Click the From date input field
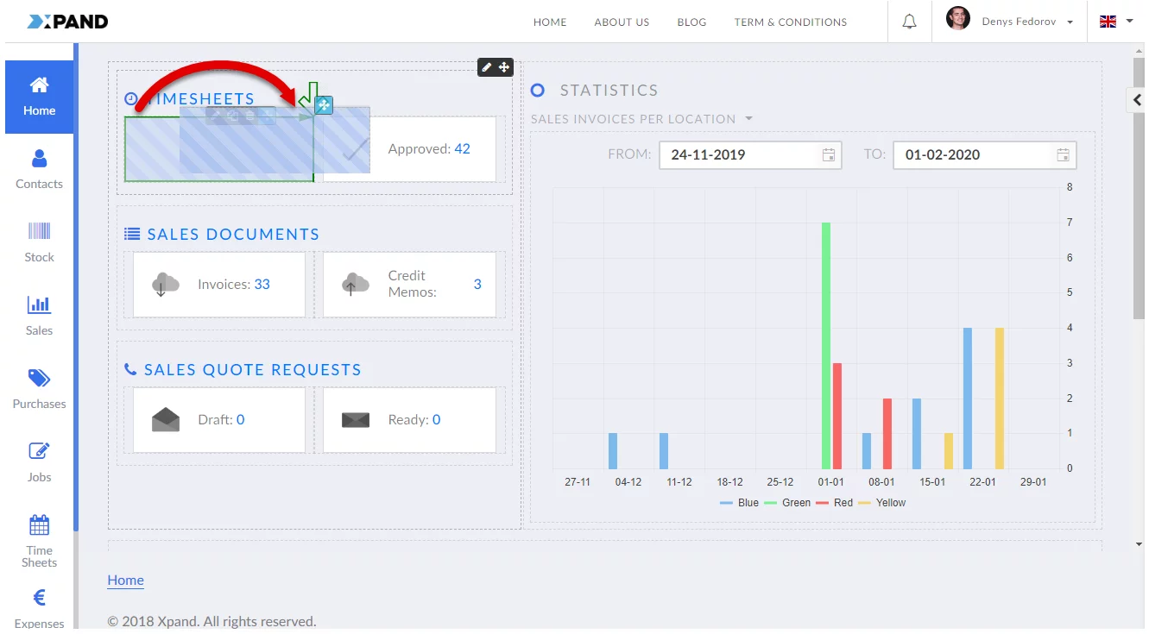This screenshot has width=1149, height=634. click(x=742, y=155)
